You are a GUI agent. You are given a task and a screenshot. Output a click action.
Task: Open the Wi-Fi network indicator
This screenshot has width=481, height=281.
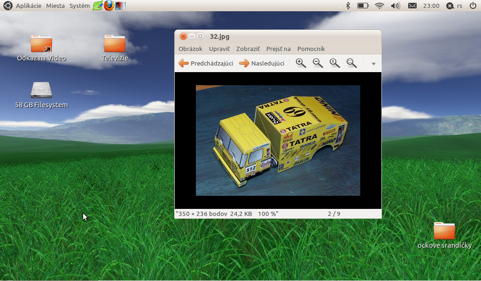coord(380,6)
